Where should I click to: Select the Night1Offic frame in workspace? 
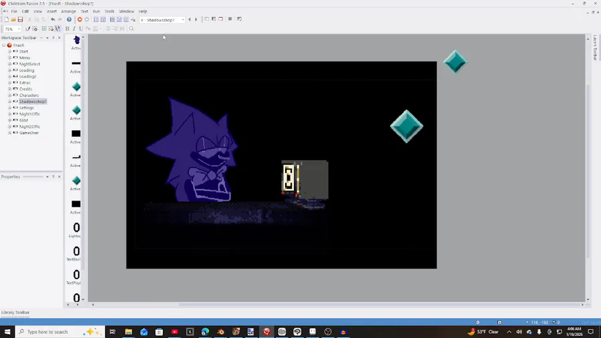pos(29,114)
